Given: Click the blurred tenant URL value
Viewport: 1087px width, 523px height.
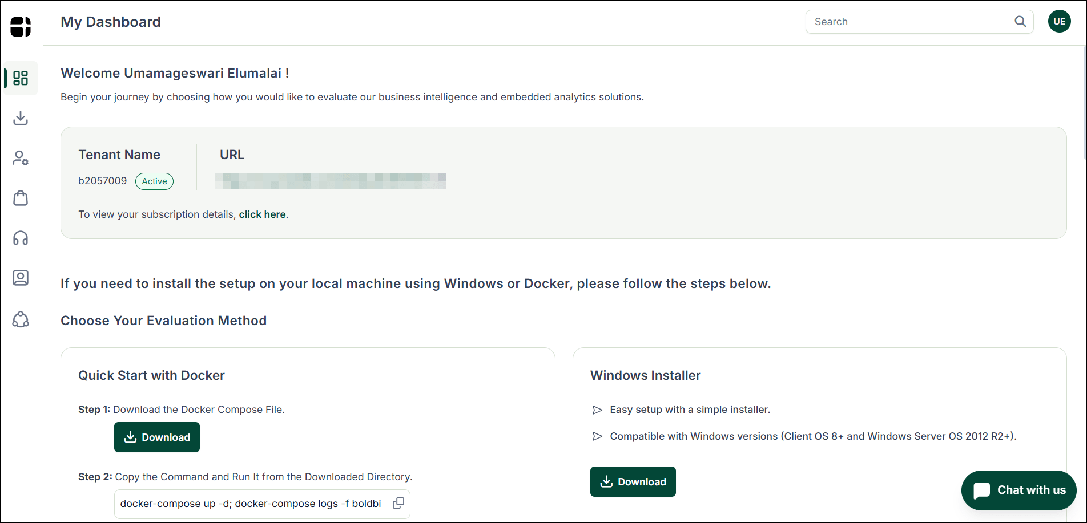Looking at the screenshot, I should tap(330, 180).
